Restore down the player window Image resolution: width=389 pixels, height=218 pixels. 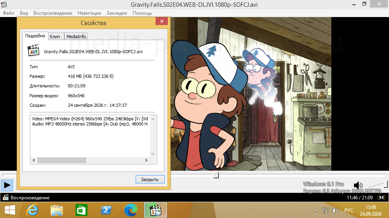pyautogui.click(x=364, y=4)
